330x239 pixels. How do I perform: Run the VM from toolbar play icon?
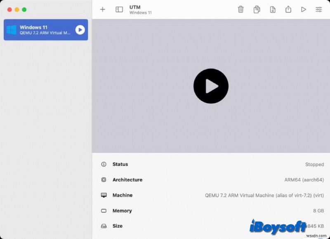pos(303,9)
